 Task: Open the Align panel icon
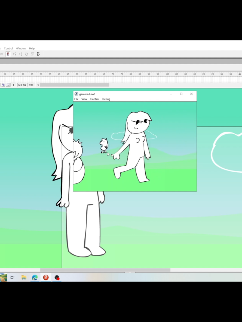point(38,54)
